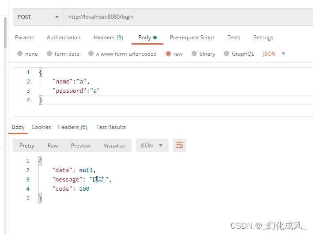Switch to the Tests tab

tap(234, 38)
